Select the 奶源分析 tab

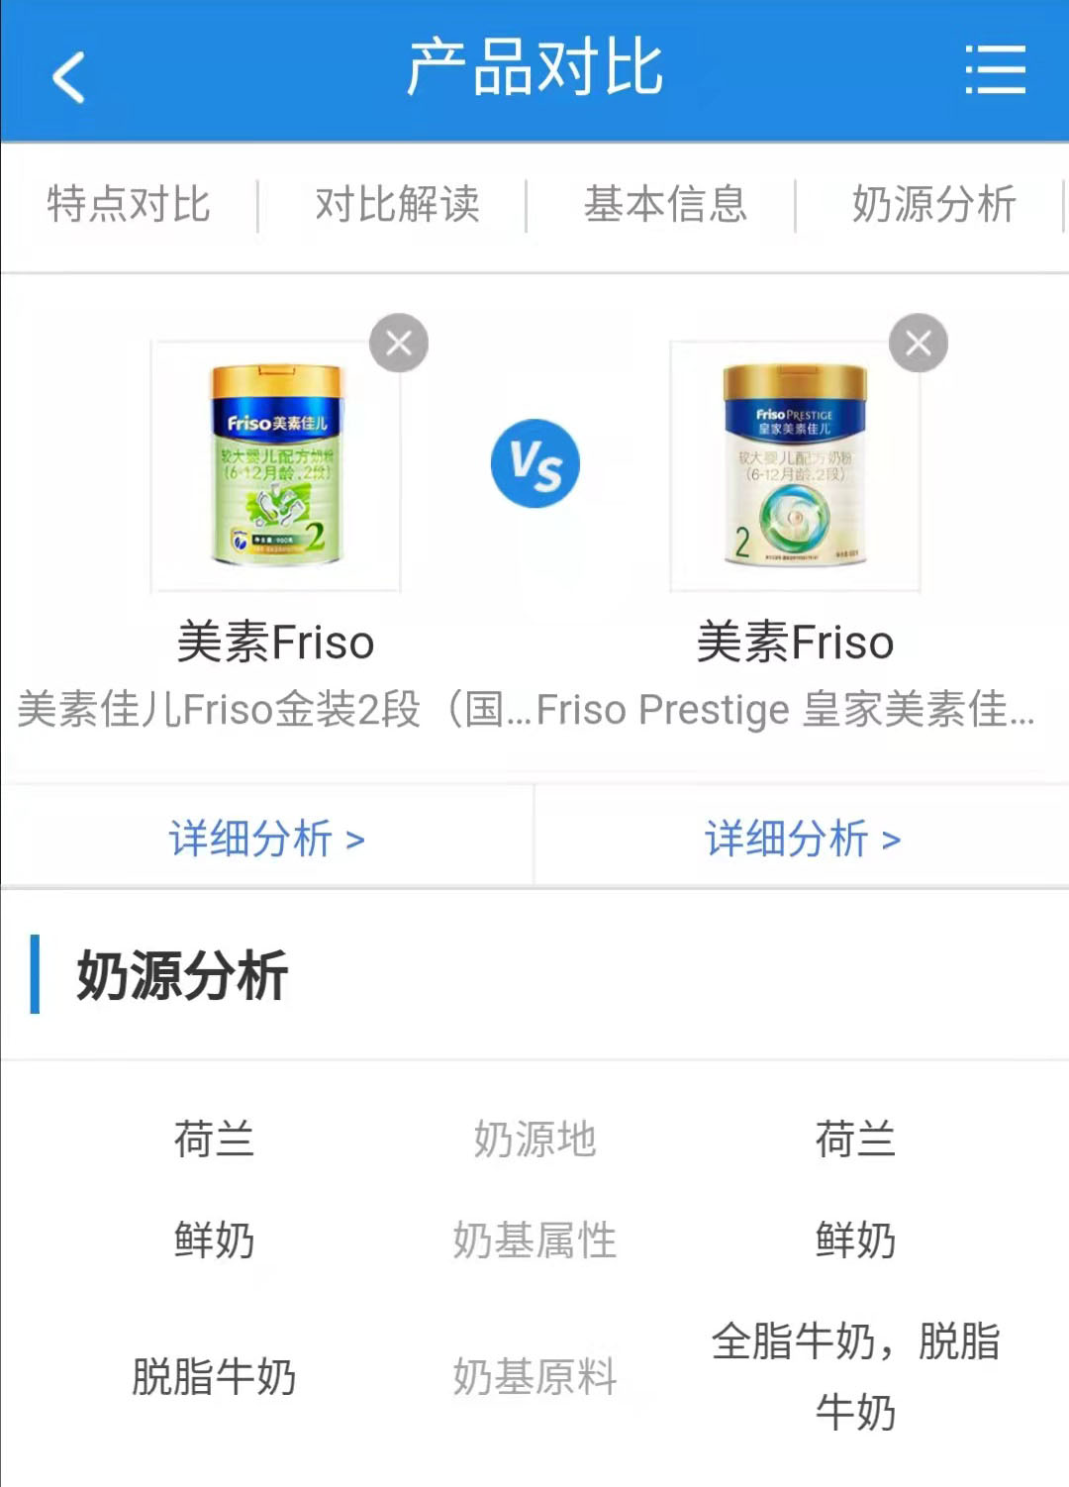[933, 205]
